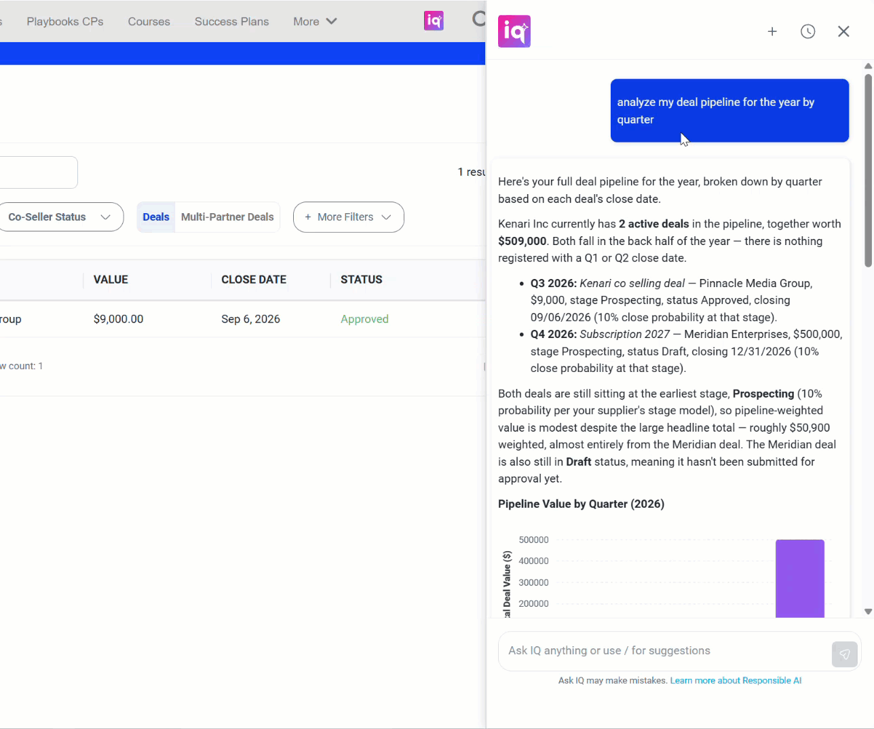Sort by the CLOSE DATE column header
Image resolution: width=874 pixels, height=729 pixels.
tap(254, 280)
